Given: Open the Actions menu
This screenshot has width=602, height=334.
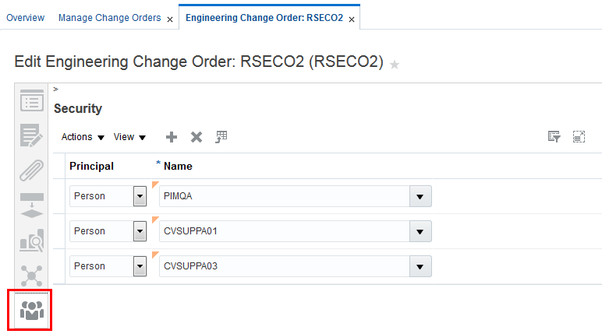Looking at the screenshot, I should [83, 137].
